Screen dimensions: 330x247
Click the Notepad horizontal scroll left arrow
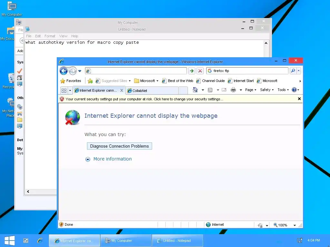28,192
